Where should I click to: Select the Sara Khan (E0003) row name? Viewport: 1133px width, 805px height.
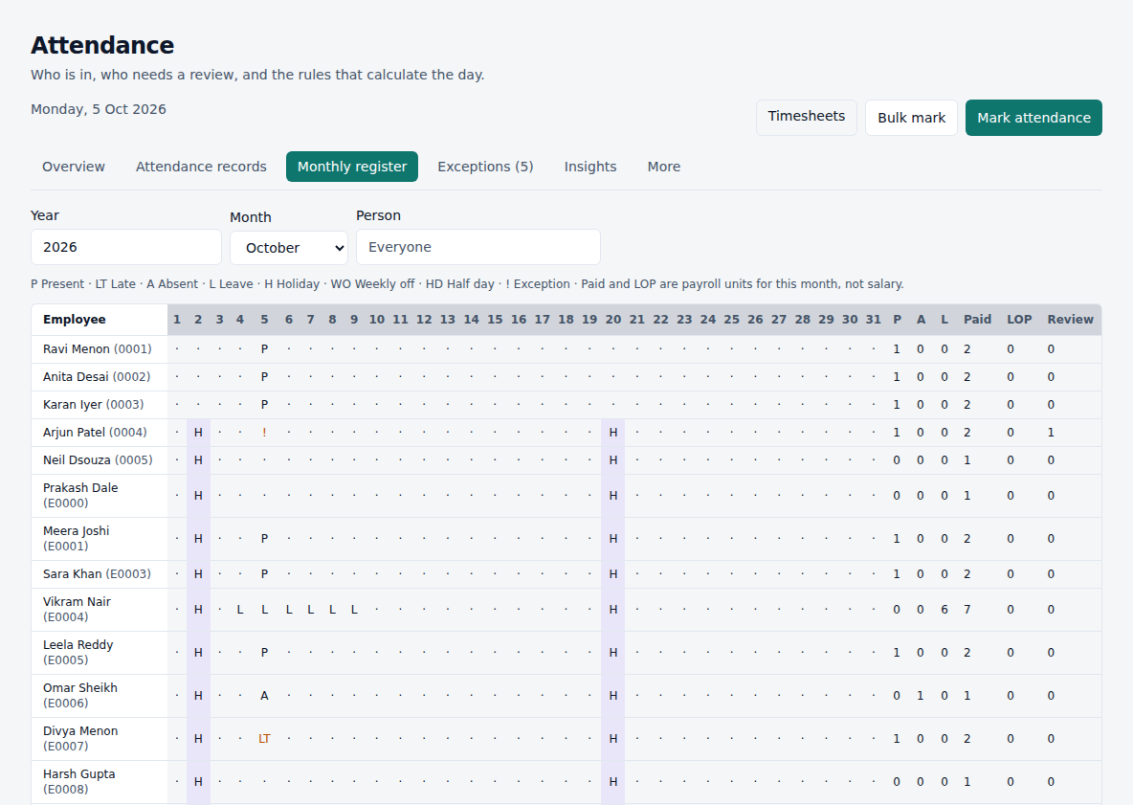coord(97,573)
